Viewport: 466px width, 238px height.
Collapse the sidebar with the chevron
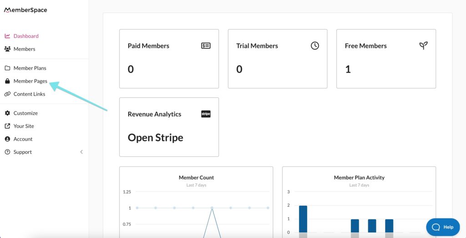tap(81, 152)
